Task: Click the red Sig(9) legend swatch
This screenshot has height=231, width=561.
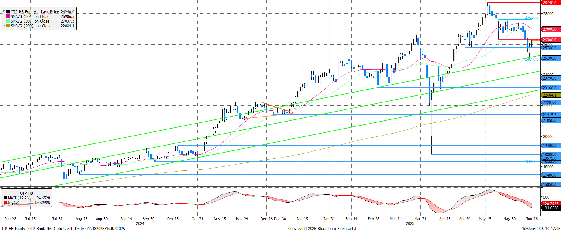Action: 5,203
